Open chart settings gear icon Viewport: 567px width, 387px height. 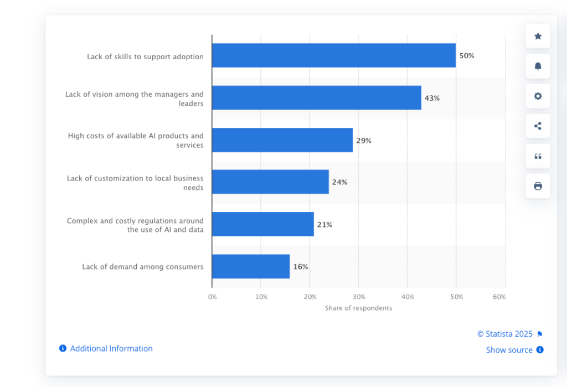[538, 96]
